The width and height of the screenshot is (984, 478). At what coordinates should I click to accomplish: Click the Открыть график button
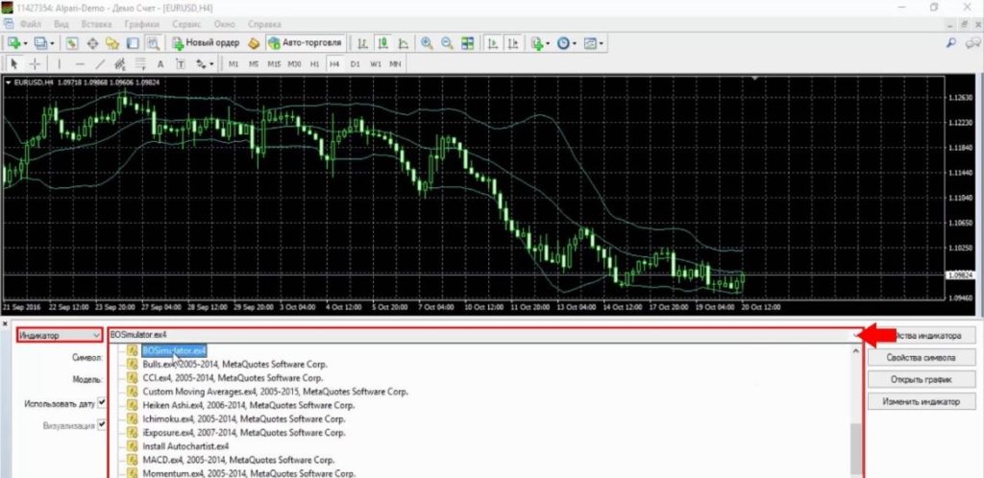(x=921, y=379)
